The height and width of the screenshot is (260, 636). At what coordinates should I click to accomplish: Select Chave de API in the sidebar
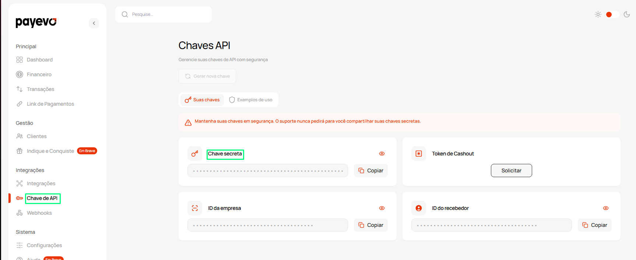coord(42,198)
